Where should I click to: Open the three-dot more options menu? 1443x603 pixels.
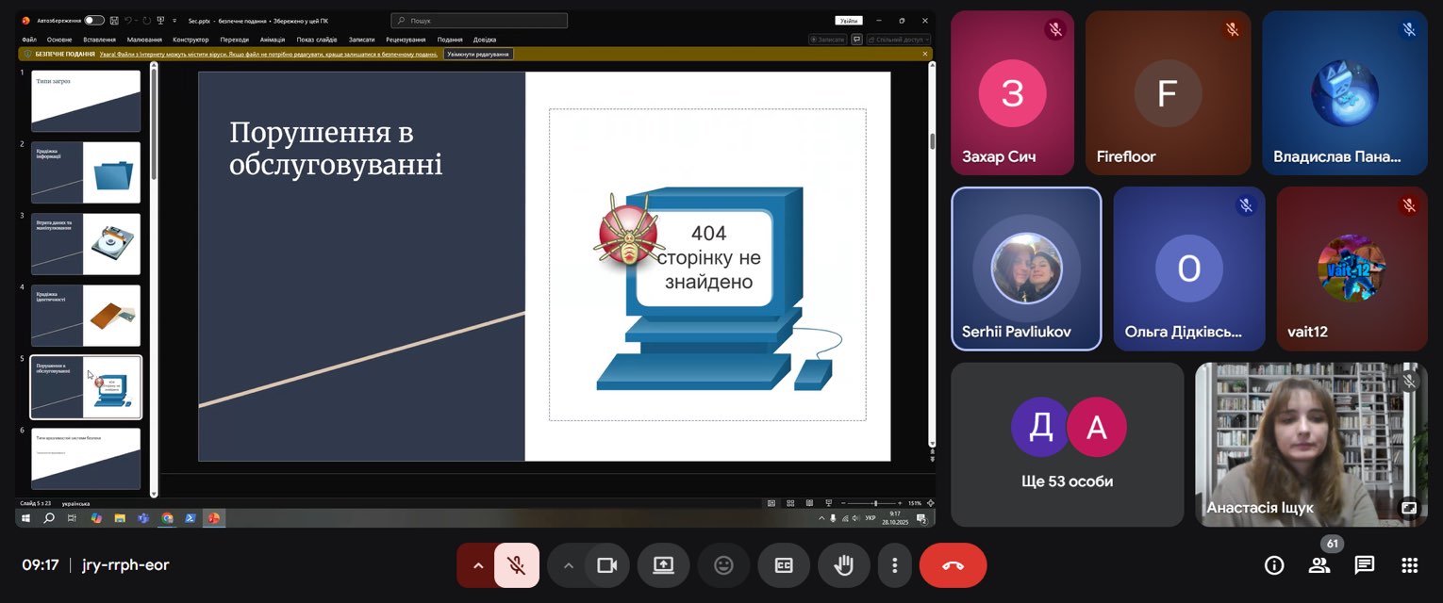[894, 565]
